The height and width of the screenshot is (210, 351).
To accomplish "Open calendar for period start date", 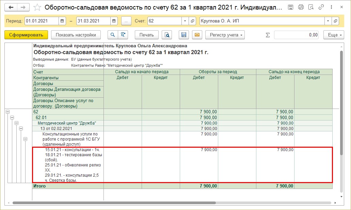I will [x=62, y=21].
